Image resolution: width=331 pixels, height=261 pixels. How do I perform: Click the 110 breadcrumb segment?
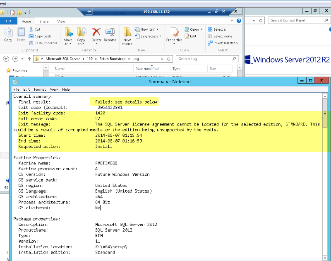click(90, 59)
